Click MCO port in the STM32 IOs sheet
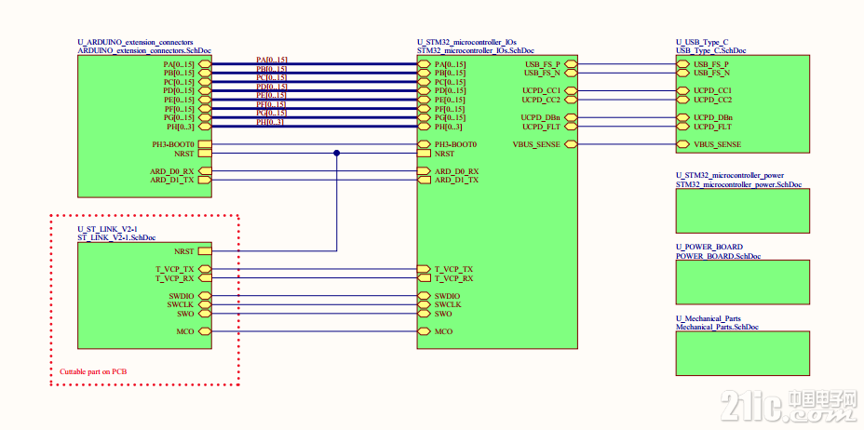Screen dimensions: 864x430 424,331
